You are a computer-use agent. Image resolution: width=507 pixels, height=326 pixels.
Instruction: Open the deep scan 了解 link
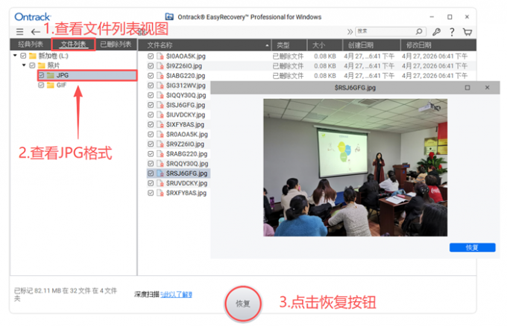(x=176, y=295)
